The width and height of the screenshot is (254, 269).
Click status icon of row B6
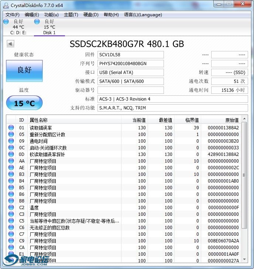click(x=11, y=194)
